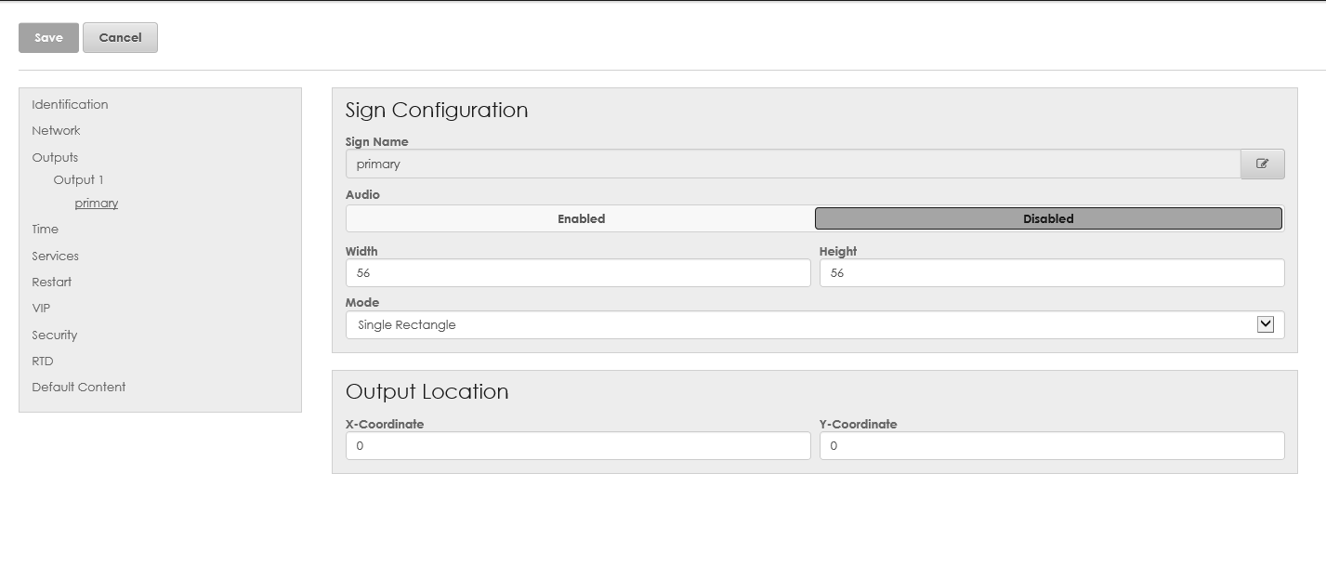Select Output 1 in sidebar tree
The height and width of the screenshot is (579, 1326).
[x=78, y=179]
